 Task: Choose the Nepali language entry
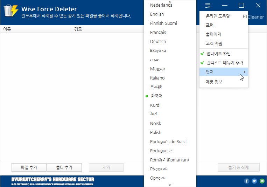pos(170,114)
